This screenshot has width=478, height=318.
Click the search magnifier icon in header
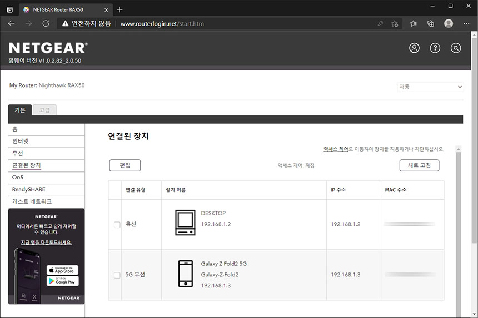pos(455,48)
